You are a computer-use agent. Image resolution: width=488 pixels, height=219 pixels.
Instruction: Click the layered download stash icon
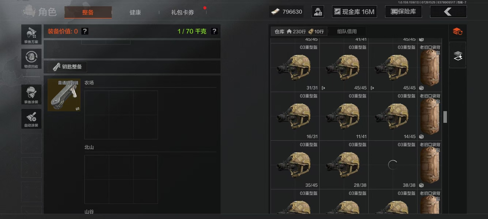point(458,56)
